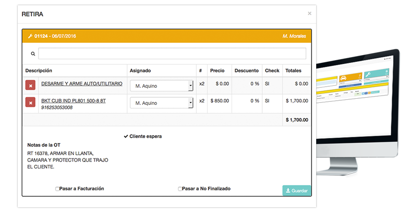
Task: Open the DESARME Y ARME AUTO/UTILITARIO link
Action: point(82,83)
